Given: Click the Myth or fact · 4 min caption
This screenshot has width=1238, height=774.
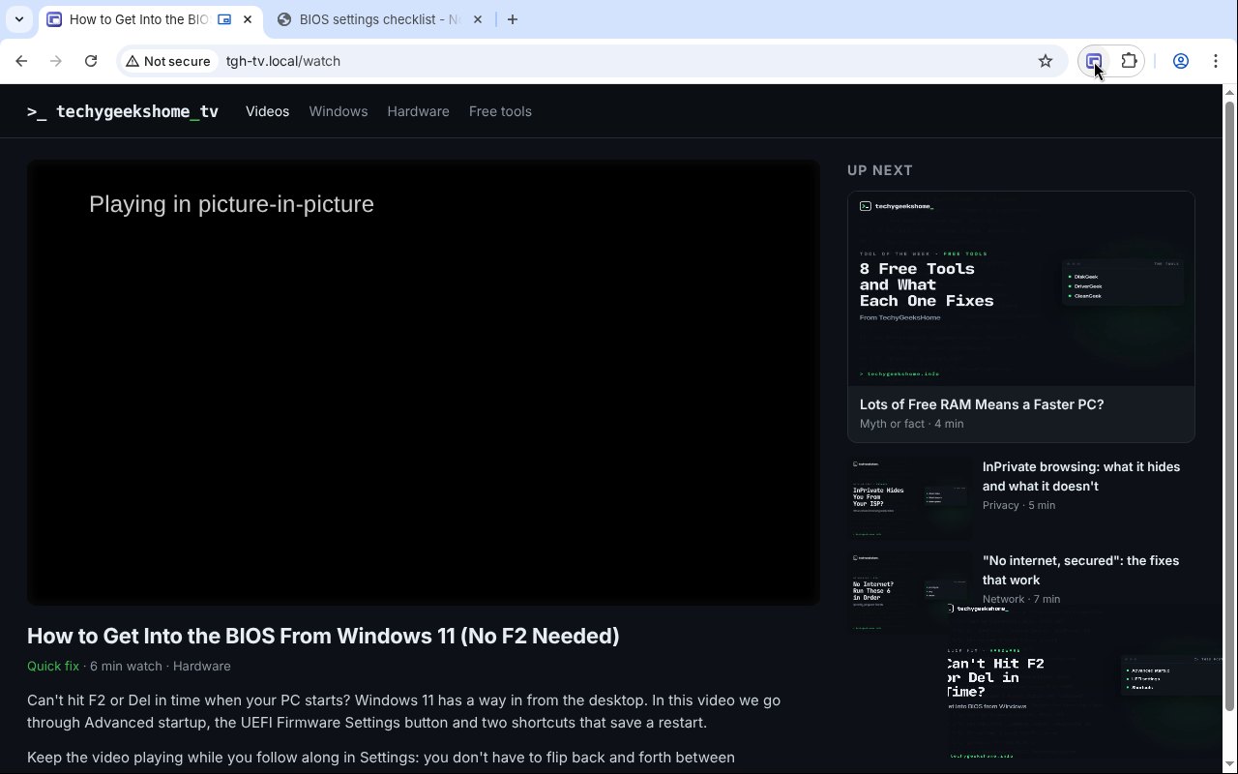Looking at the screenshot, I should [911, 424].
